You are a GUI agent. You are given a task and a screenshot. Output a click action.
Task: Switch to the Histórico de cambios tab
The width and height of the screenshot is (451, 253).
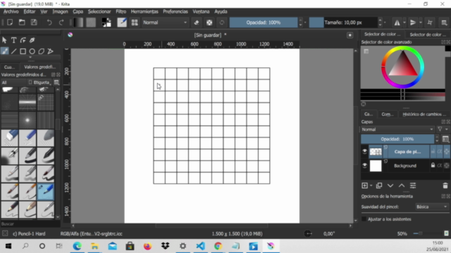[424, 114]
